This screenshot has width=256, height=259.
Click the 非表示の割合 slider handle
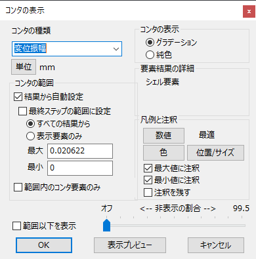click(x=106, y=226)
